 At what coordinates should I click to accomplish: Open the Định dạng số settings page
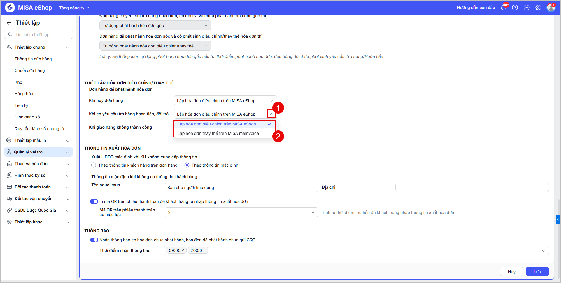[x=27, y=117]
